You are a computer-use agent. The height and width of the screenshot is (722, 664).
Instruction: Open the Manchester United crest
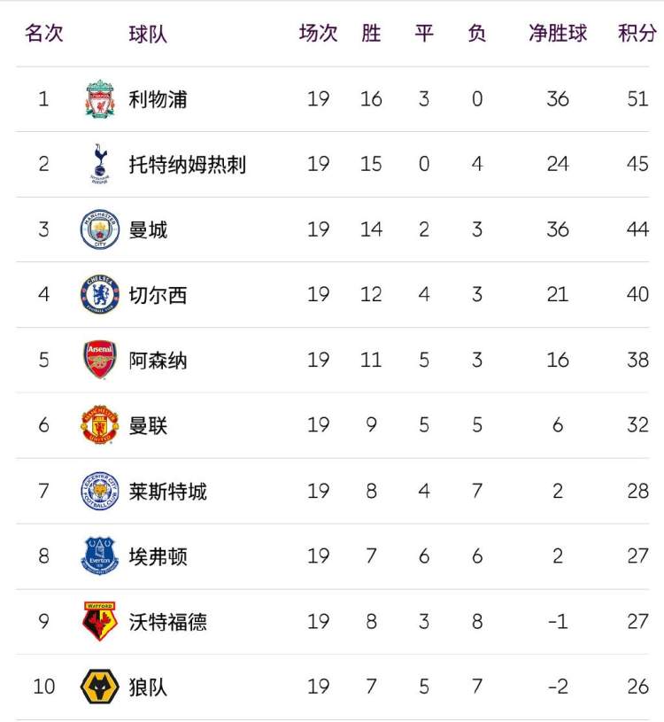(x=100, y=425)
